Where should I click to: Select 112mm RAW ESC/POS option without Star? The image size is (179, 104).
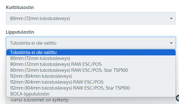click(x=91, y=82)
